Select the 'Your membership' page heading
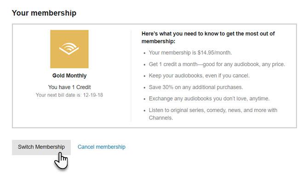This screenshot has height=174, width=308. [44, 13]
